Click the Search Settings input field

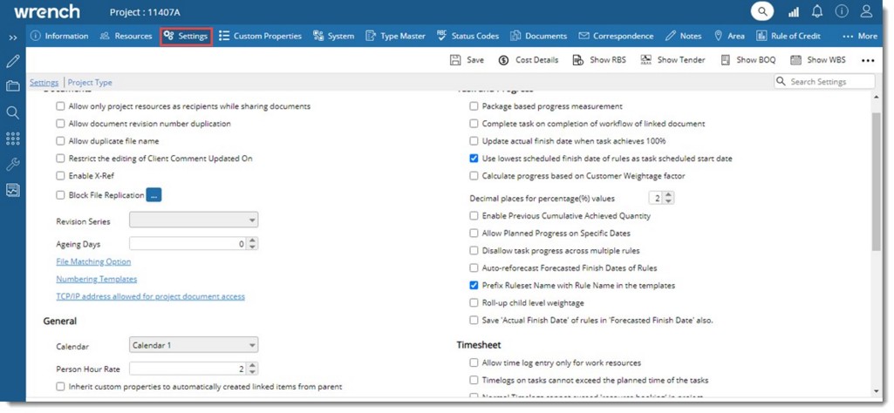pos(829,82)
